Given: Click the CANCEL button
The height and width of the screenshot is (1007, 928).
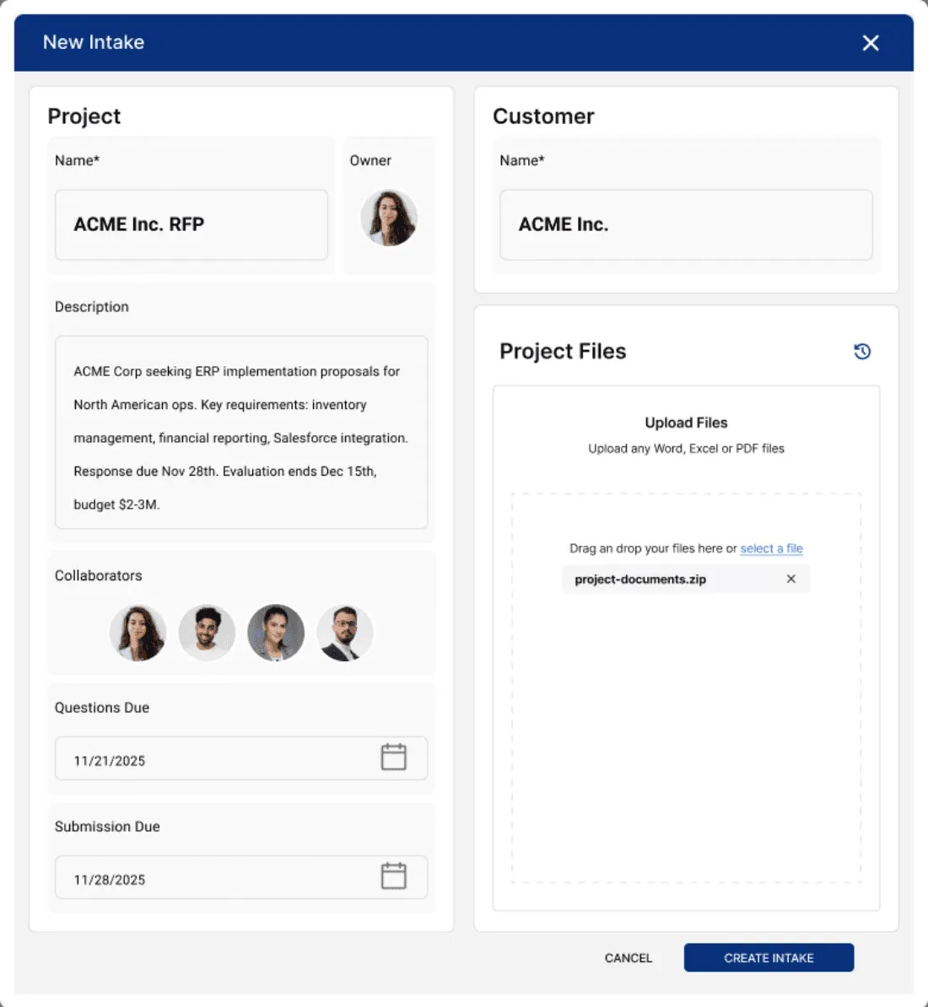Looking at the screenshot, I should click(628, 957).
